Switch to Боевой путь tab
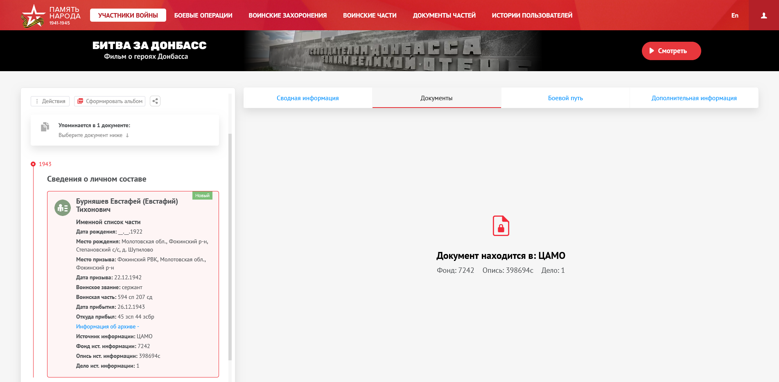 [565, 98]
